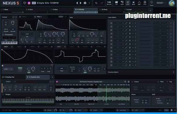179x114 pixels.
Task: Click the round globe icon after preset arrows
Action: [x=85, y=3]
